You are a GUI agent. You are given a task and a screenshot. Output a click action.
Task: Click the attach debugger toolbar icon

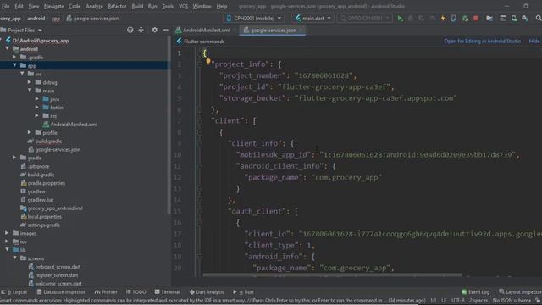[465, 19]
